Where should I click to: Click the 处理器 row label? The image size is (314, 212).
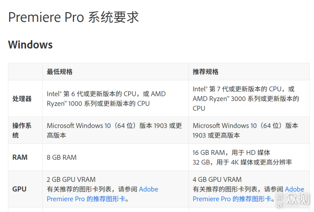tap(22, 99)
